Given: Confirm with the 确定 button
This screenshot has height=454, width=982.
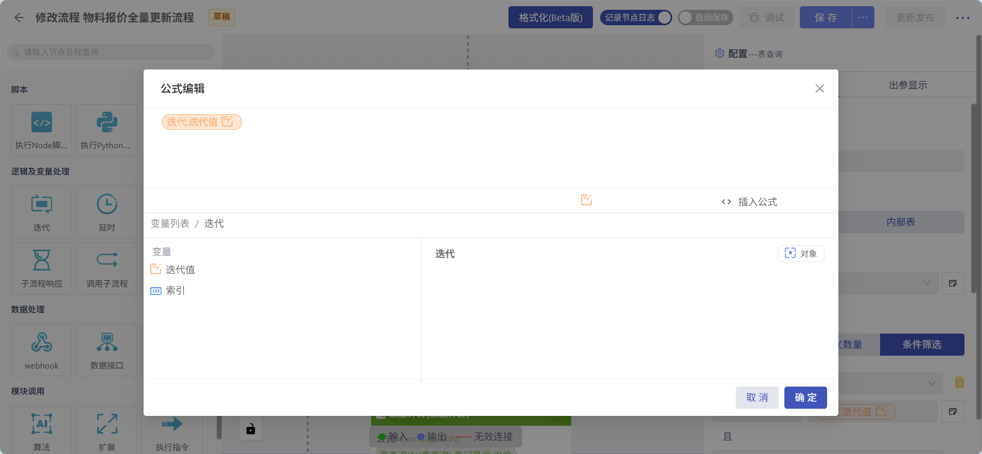Looking at the screenshot, I should pyautogui.click(x=805, y=397).
